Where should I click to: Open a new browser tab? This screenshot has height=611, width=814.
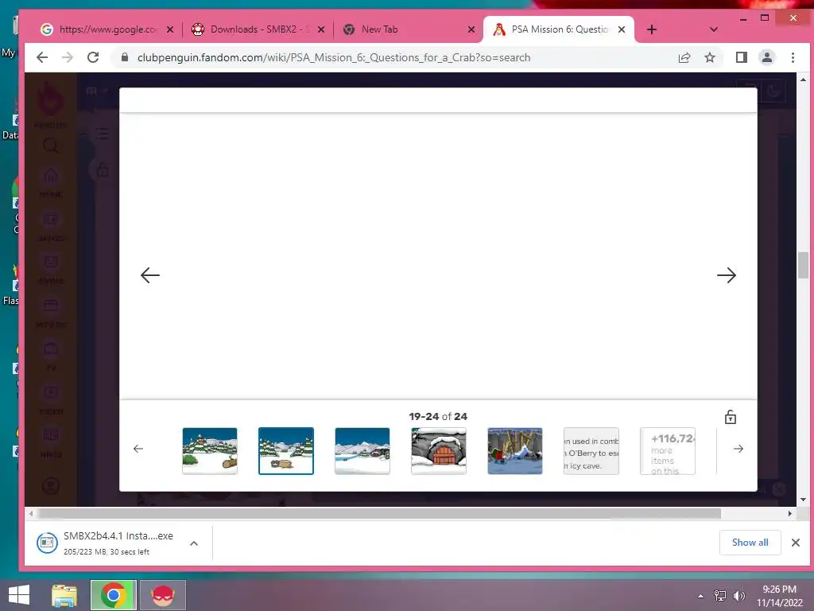pyautogui.click(x=652, y=29)
